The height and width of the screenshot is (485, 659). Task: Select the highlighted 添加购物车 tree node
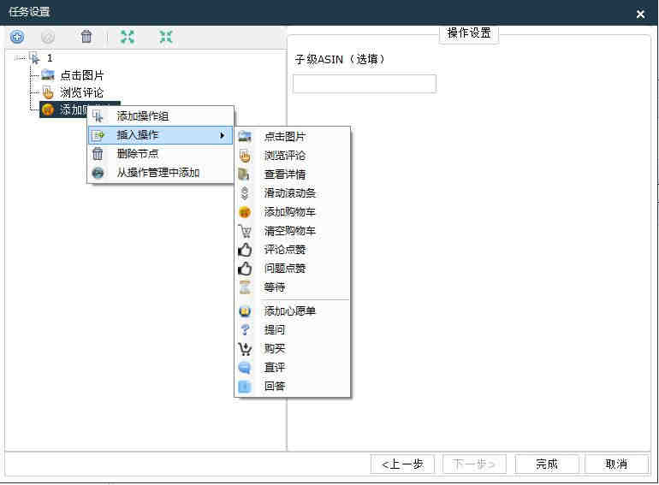pyautogui.click(x=80, y=109)
